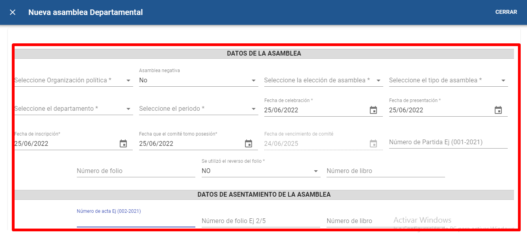This screenshot has height=240, width=527.
Task: Open calendar for Fecha de celebración
Action: click(373, 110)
